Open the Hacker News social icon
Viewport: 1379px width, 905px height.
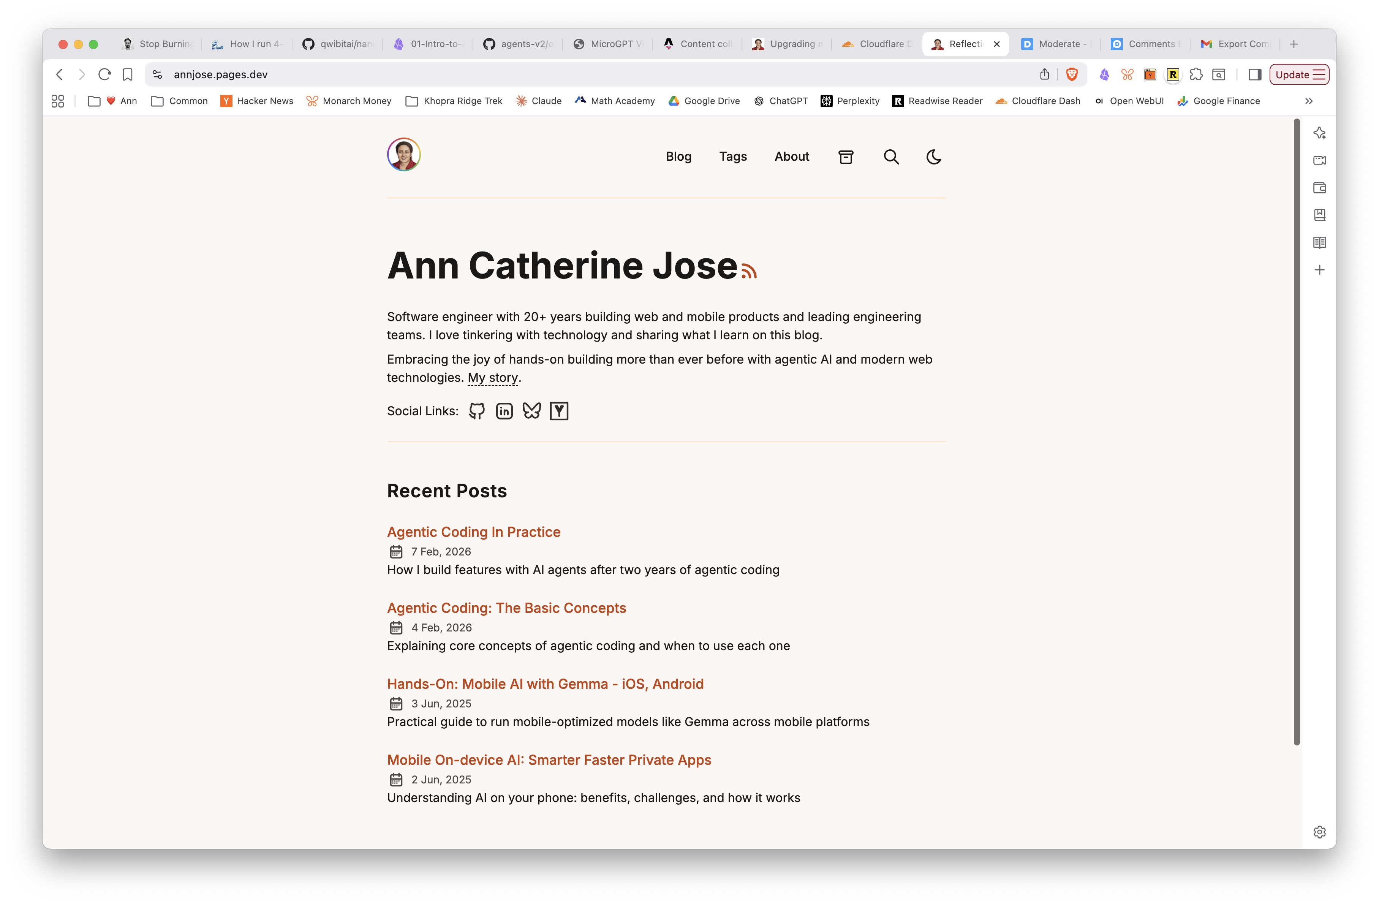(x=558, y=411)
